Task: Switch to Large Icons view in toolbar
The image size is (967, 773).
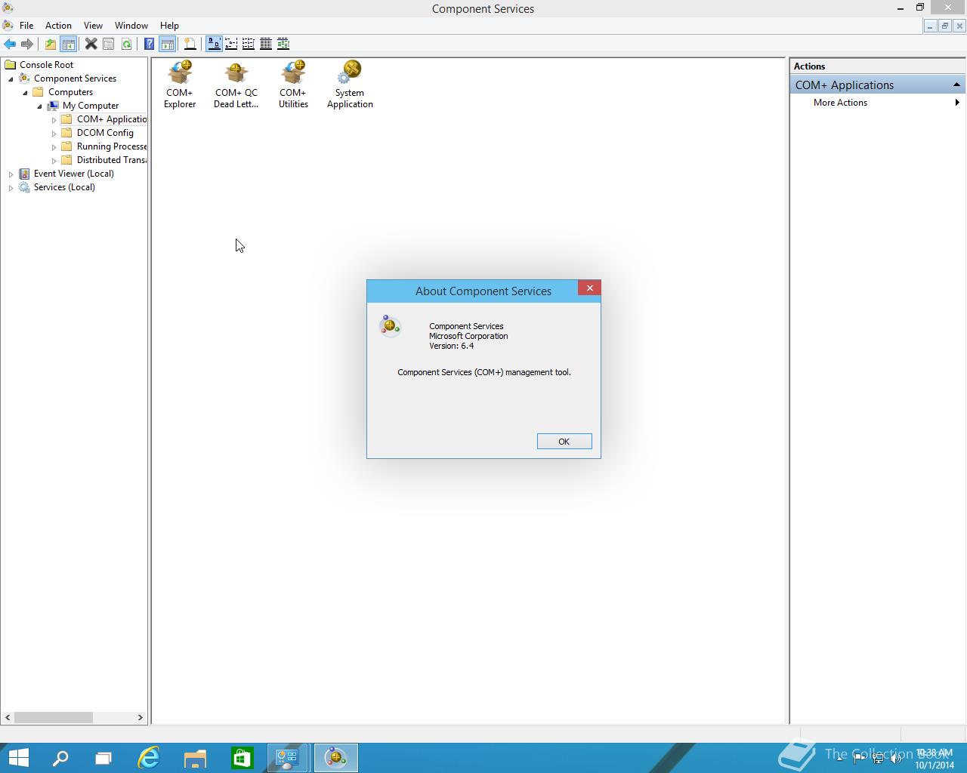Action: [x=214, y=44]
